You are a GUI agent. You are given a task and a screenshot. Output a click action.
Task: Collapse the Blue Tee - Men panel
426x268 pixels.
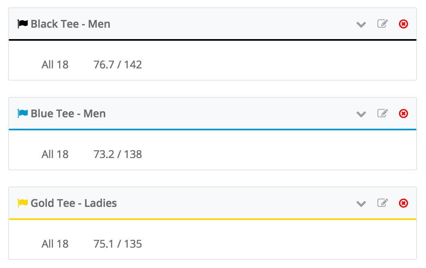[361, 114]
